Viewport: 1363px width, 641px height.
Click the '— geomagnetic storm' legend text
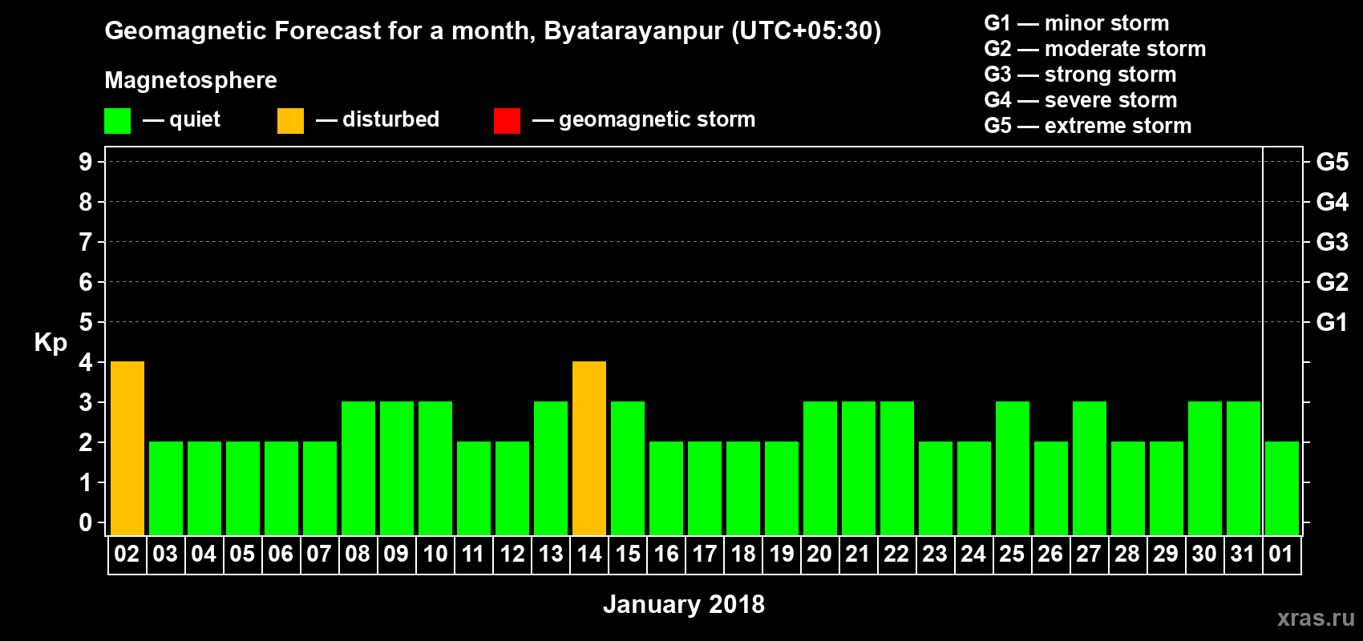[644, 120]
